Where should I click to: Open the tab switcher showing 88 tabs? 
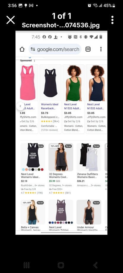[x=88, y=49]
